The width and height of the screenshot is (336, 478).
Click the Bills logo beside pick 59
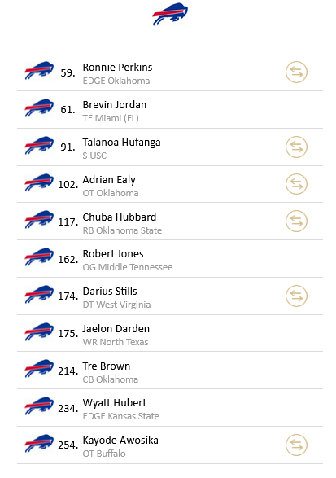click(x=39, y=70)
